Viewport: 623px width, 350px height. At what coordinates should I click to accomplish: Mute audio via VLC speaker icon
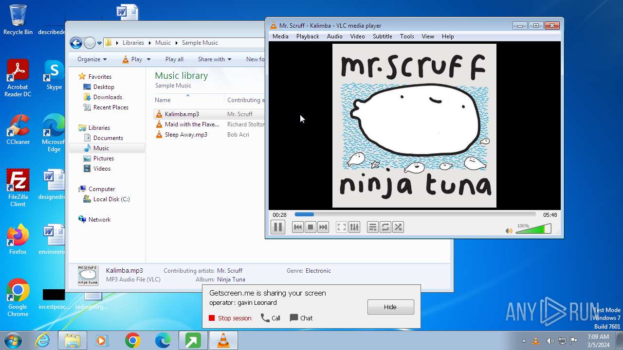509,231
